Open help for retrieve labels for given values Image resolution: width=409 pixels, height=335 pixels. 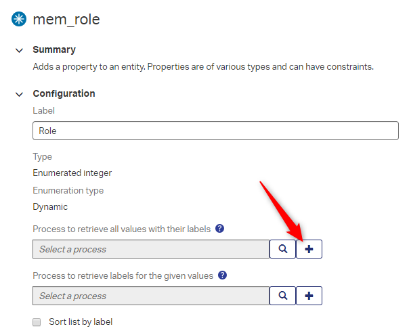coord(223,276)
